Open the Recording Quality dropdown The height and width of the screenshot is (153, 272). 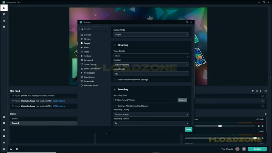[x=151, y=114]
